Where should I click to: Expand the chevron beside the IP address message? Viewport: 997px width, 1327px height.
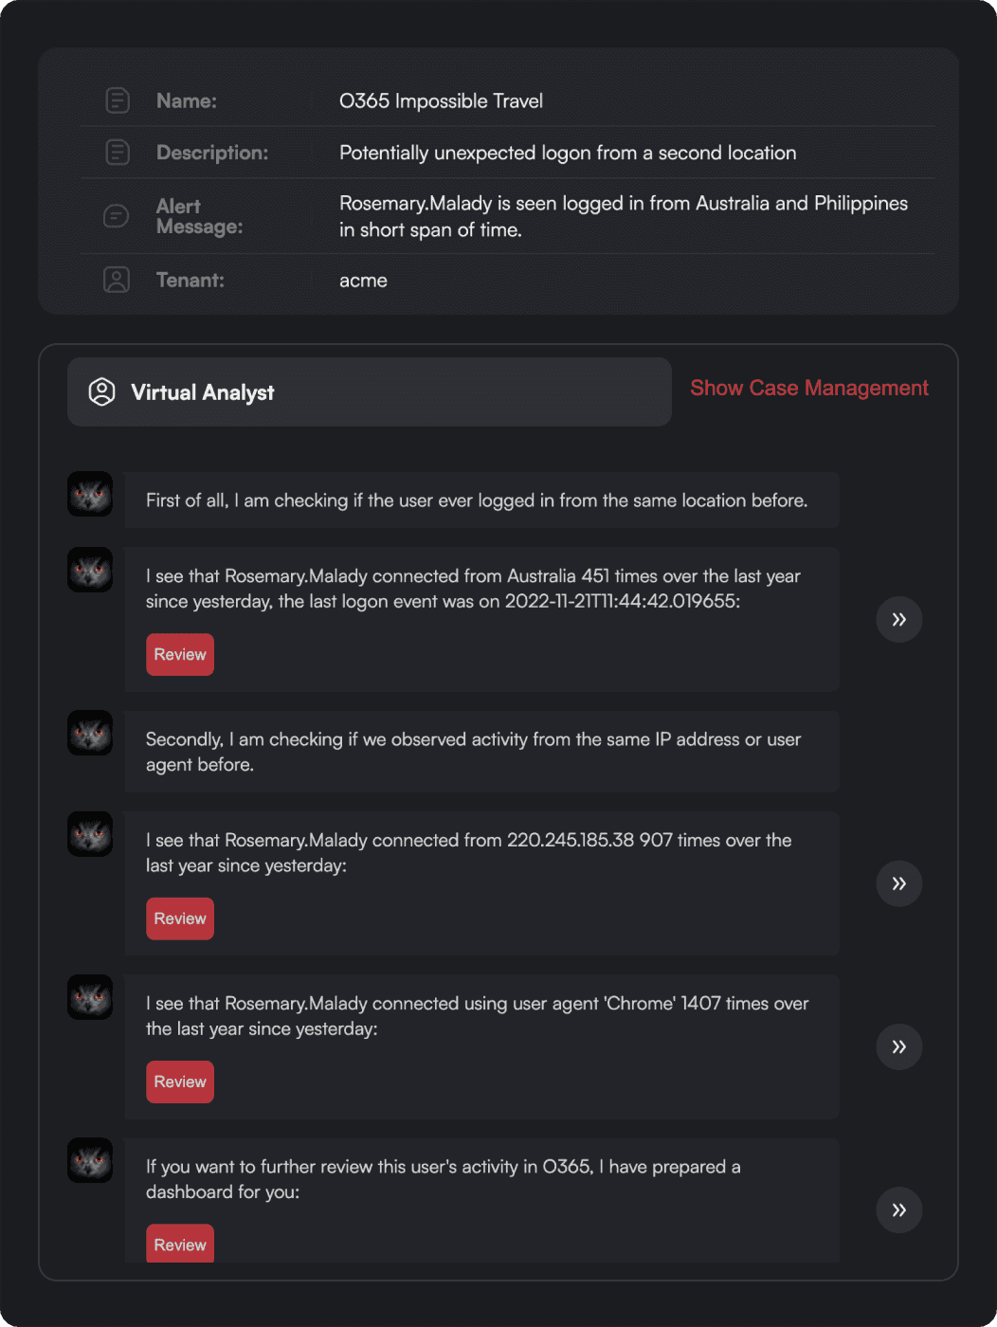(897, 883)
